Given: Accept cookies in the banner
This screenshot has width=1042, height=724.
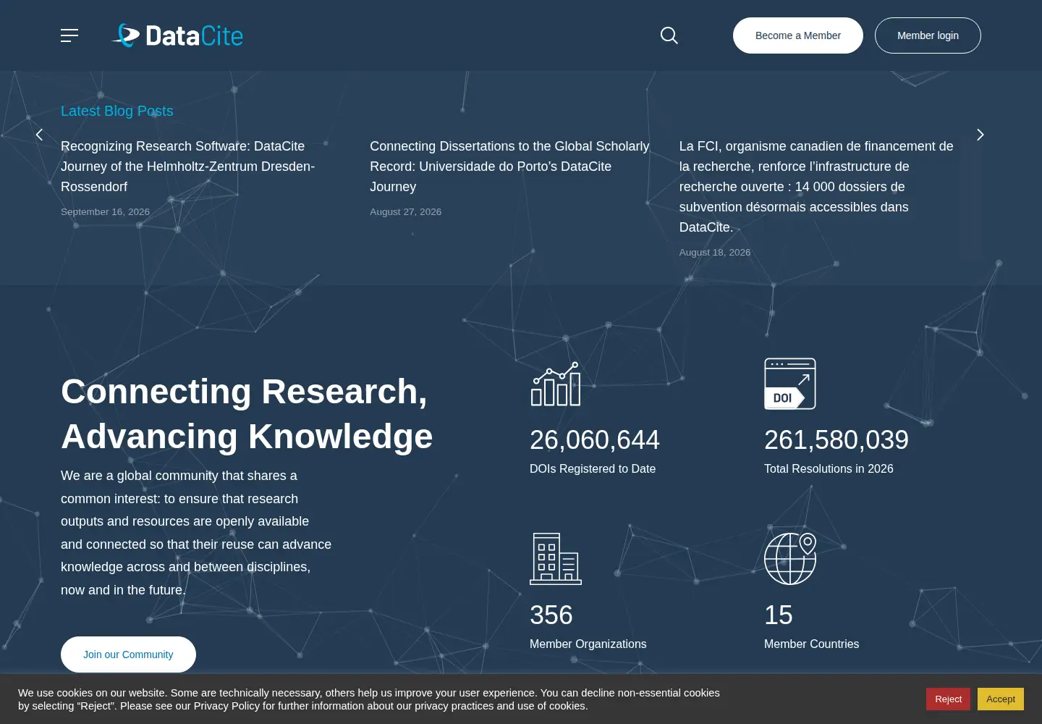Looking at the screenshot, I should 1001,699.
